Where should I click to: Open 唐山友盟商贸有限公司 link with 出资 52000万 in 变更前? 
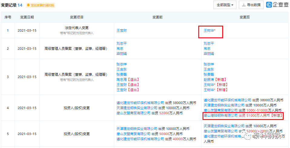point(133,113)
